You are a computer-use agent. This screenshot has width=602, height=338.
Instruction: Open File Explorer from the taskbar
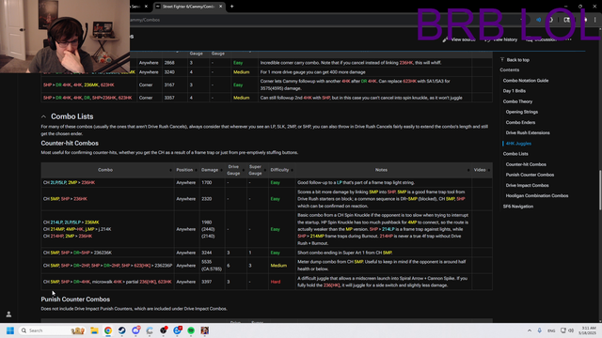click(94, 330)
